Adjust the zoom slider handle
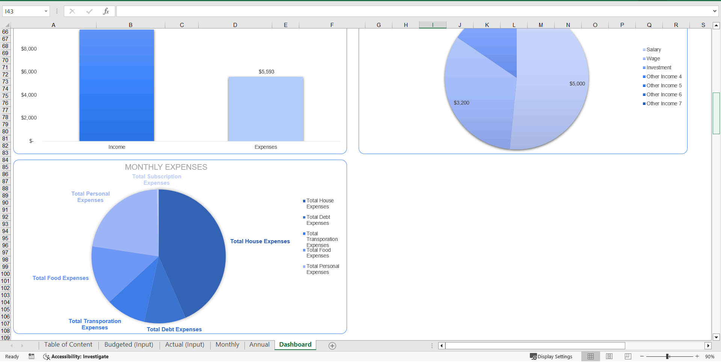This screenshot has height=362, width=721. point(668,356)
